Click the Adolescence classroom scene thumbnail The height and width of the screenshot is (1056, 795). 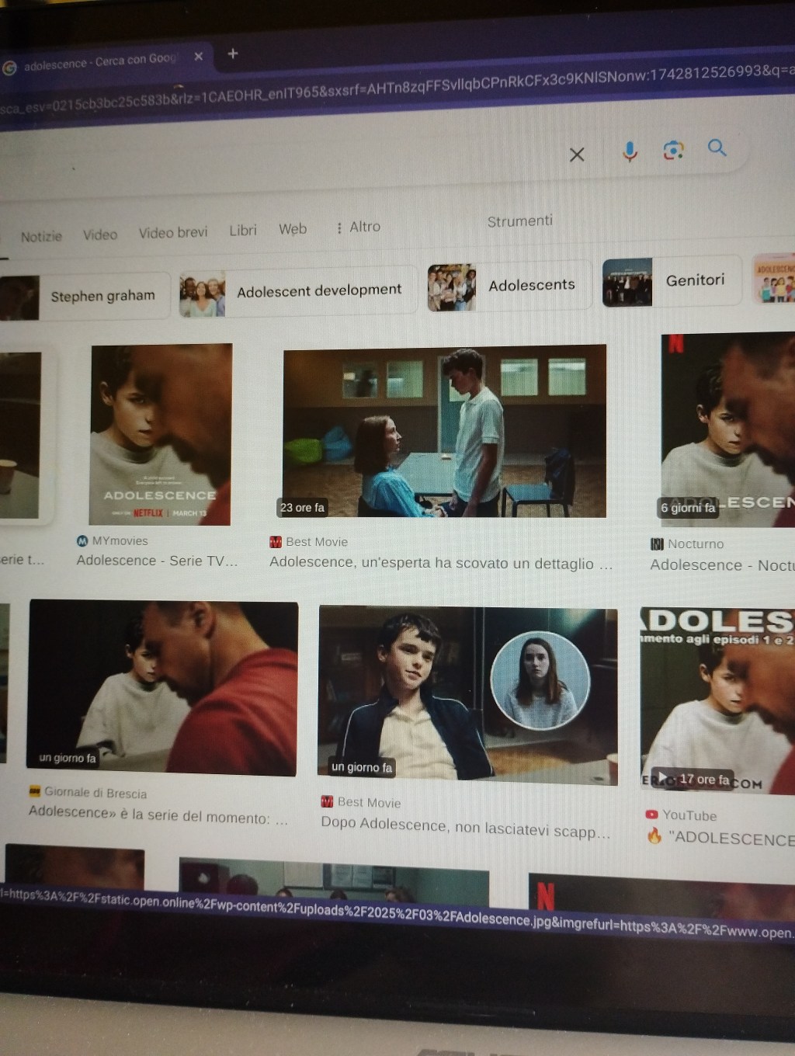tap(443, 433)
